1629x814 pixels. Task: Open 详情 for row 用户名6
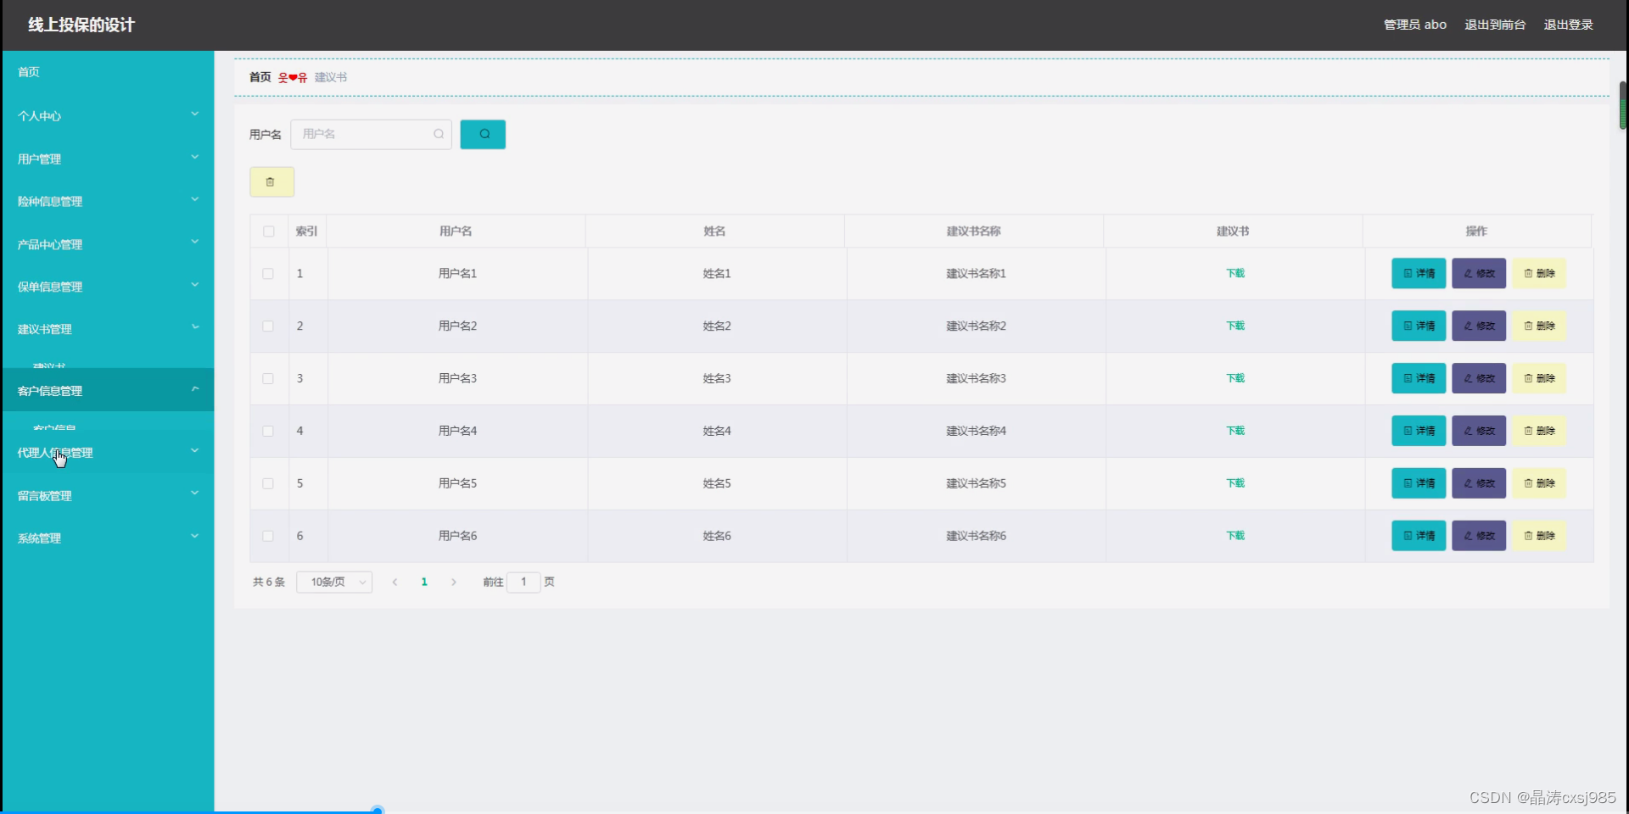pyautogui.click(x=1419, y=536)
